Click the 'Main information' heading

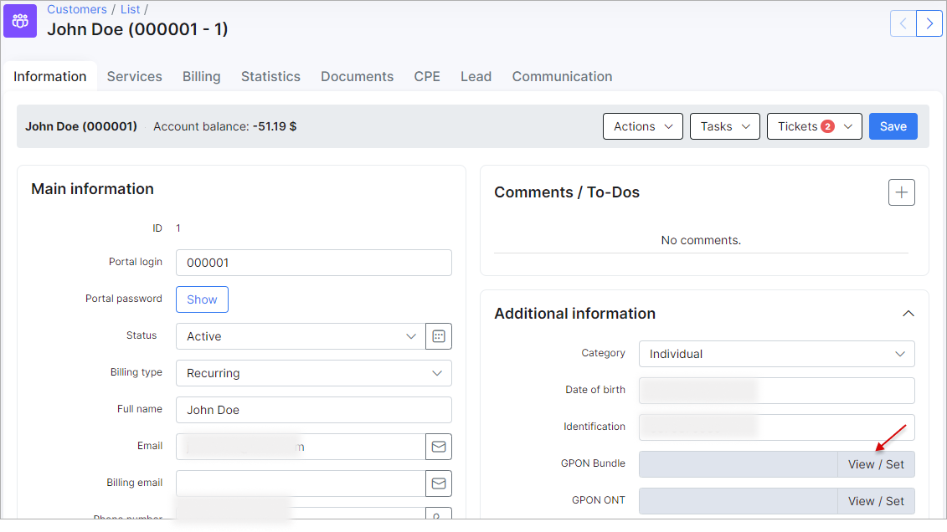pyautogui.click(x=92, y=189)
